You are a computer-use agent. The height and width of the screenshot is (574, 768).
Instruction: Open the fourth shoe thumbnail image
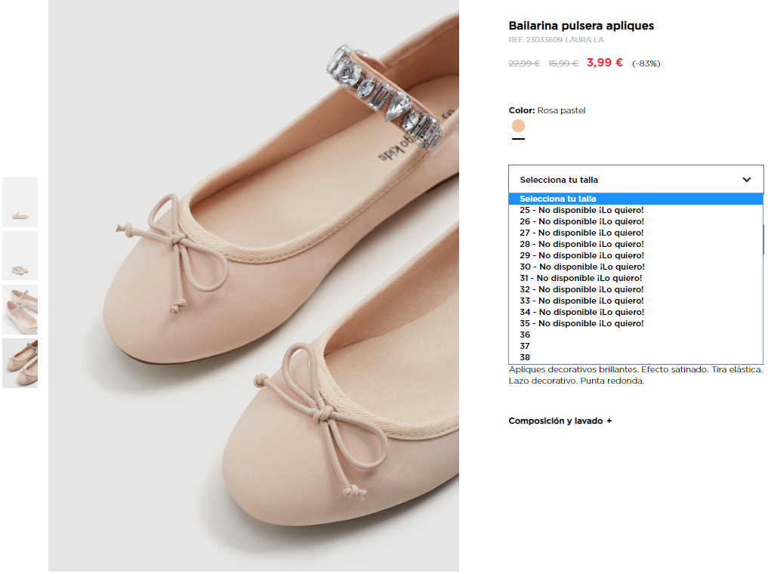[20, 363]
